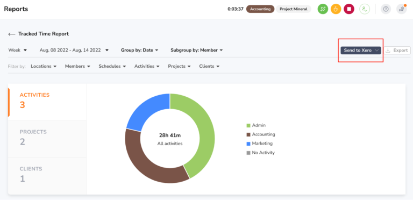Viewport: 413px width, 200px height.
Task: Select the ACTIVITIES tab
Action: (x=47, y=102)
